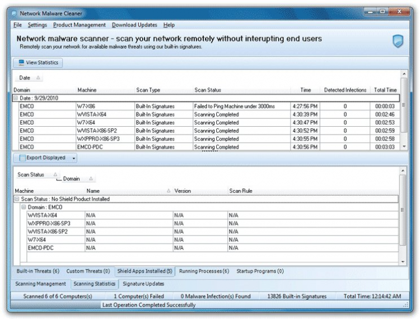Image resolution: width=420 pixels, height=319 pixels.
Task: Switch to the Signature Updates tab
Action: (x=143, y=284)
